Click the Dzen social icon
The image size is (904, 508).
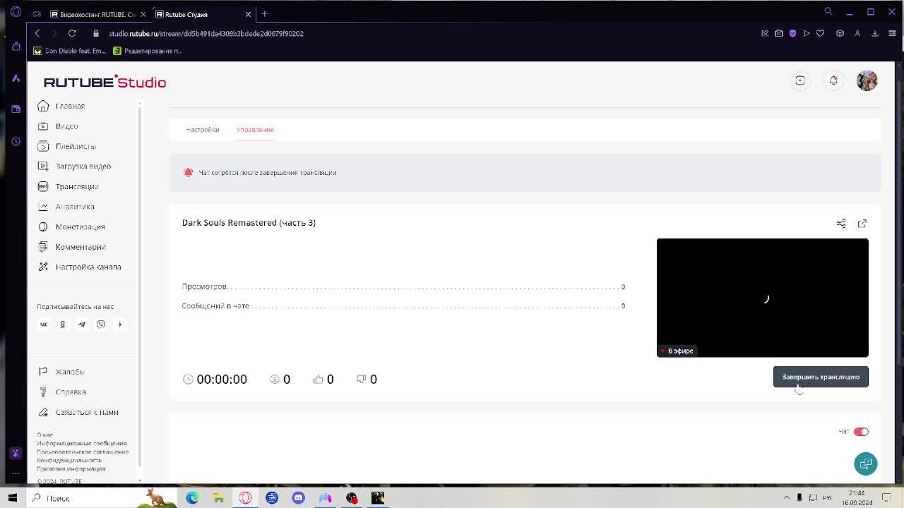[x=119, y=325]
